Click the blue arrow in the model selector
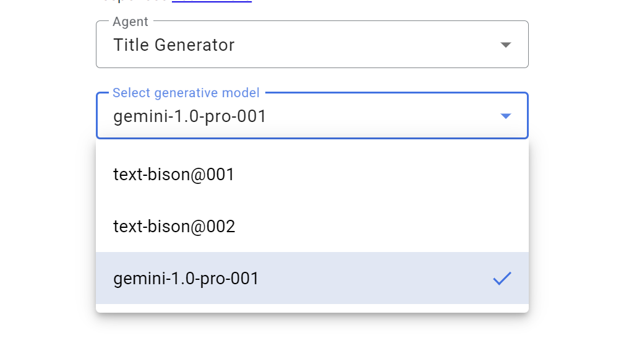 [x=505, y=115]
